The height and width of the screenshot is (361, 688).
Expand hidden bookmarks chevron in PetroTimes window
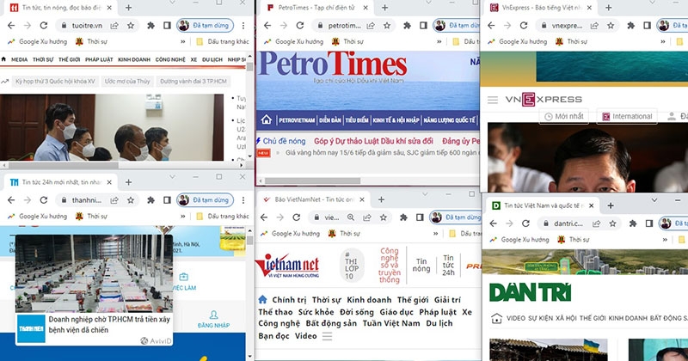(439, 41)
